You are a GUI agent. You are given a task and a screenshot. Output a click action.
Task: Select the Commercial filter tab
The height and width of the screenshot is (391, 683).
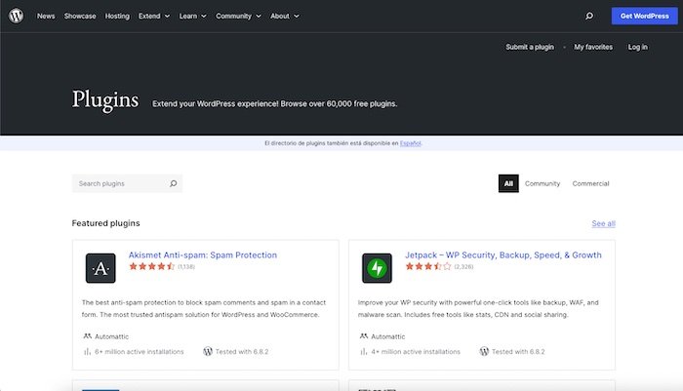tap(590, 183)
